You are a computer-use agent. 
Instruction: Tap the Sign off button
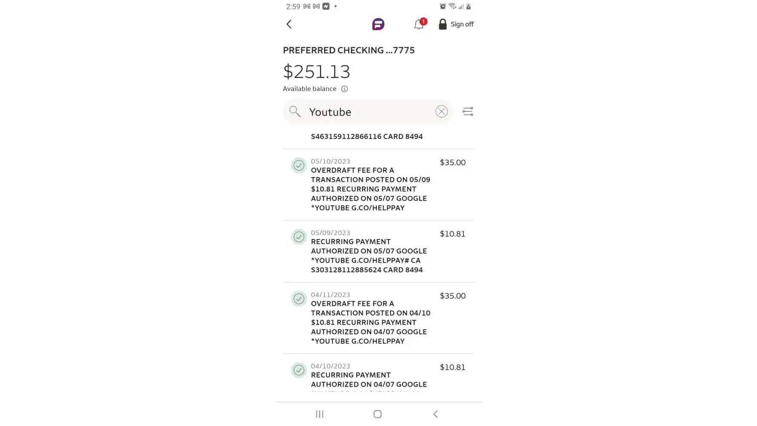pyautogui.click(x=456, y=24)
